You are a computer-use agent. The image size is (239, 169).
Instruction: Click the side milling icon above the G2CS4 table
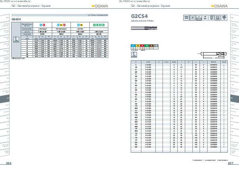pos(134,55)
